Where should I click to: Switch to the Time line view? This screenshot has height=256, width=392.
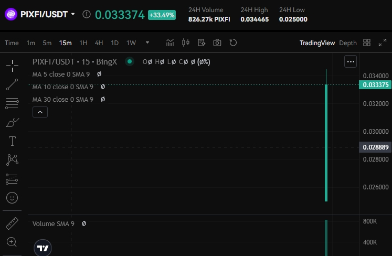[x=12, y=43]
